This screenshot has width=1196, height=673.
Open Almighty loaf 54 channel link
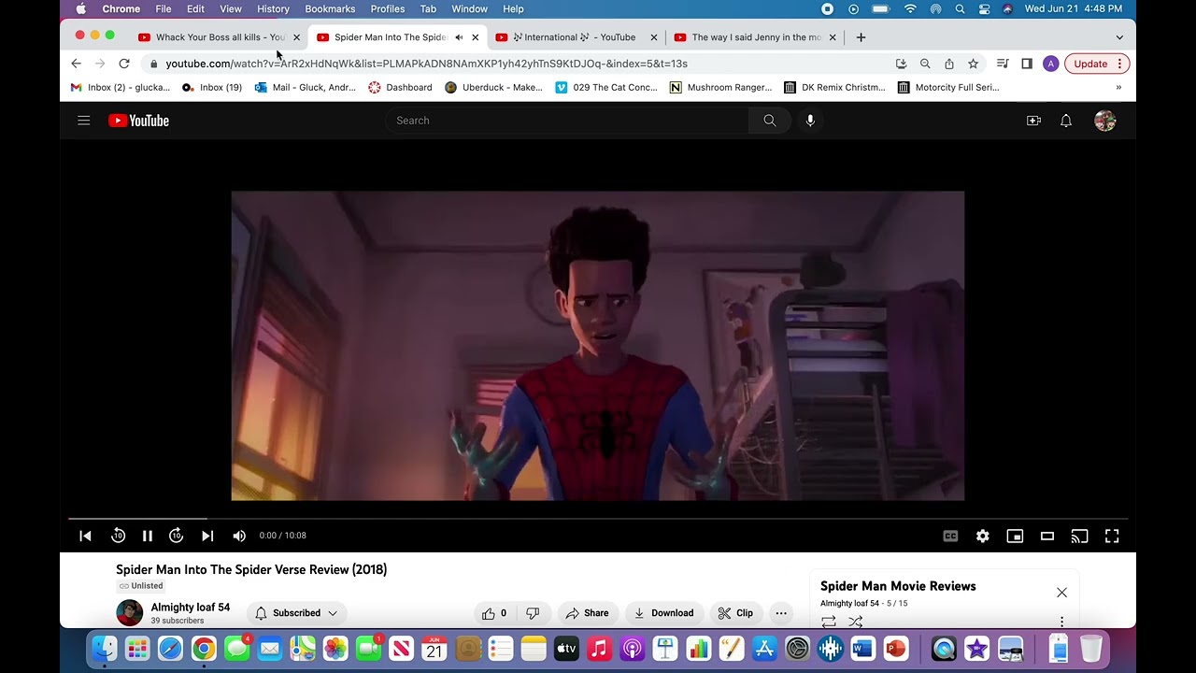[191, 608]
